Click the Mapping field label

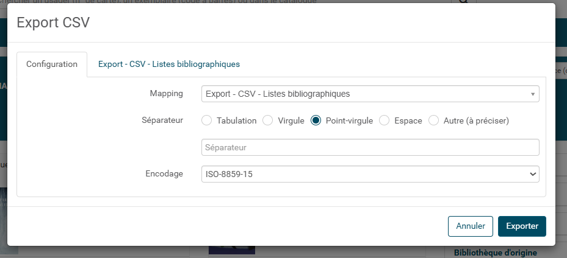tap(167, 94)
